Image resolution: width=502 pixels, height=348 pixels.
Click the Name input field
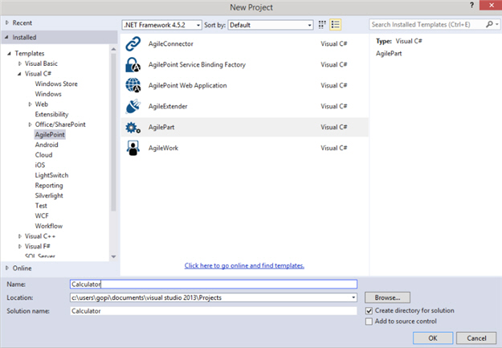(214, 285)
